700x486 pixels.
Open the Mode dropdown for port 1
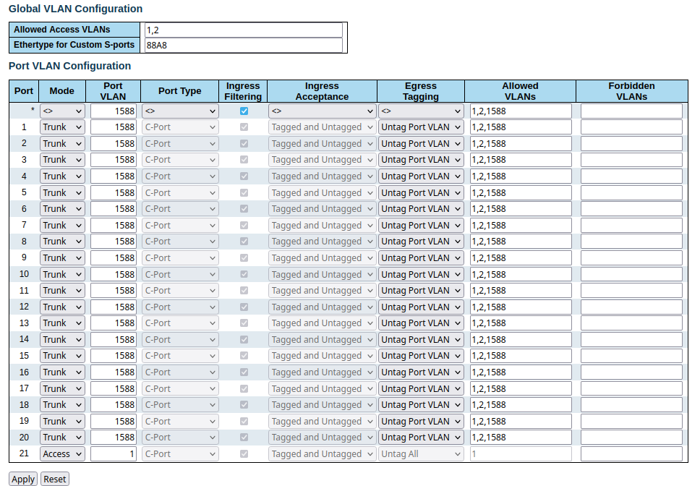coord(62,127)
